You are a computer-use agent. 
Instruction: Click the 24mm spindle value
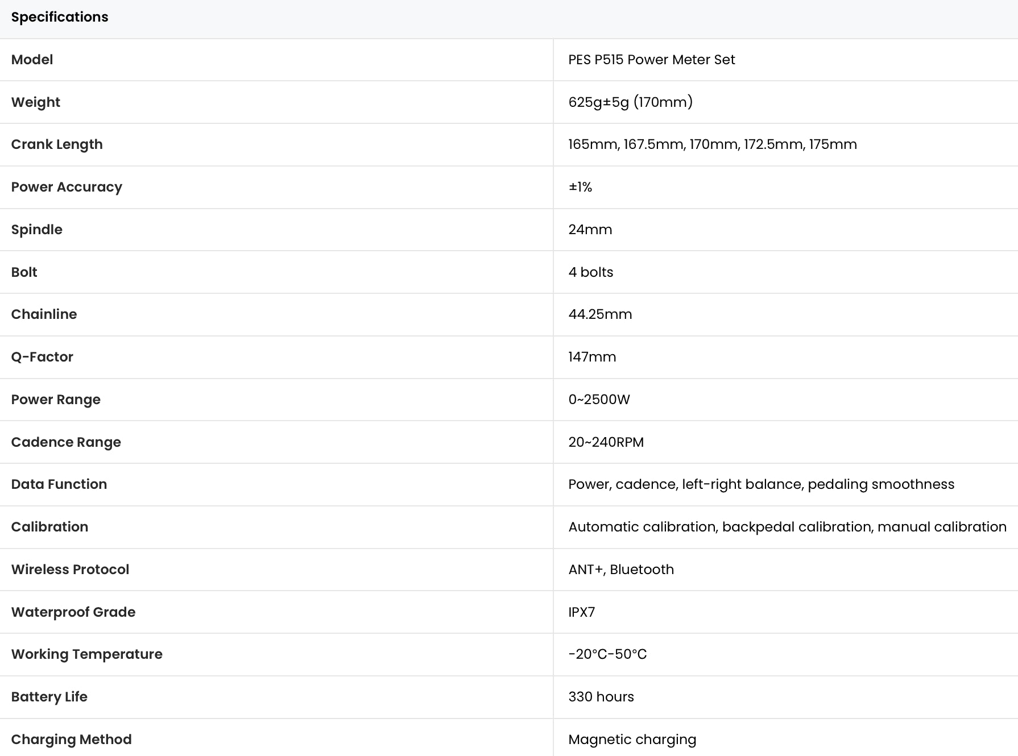[x=590, y=230]
